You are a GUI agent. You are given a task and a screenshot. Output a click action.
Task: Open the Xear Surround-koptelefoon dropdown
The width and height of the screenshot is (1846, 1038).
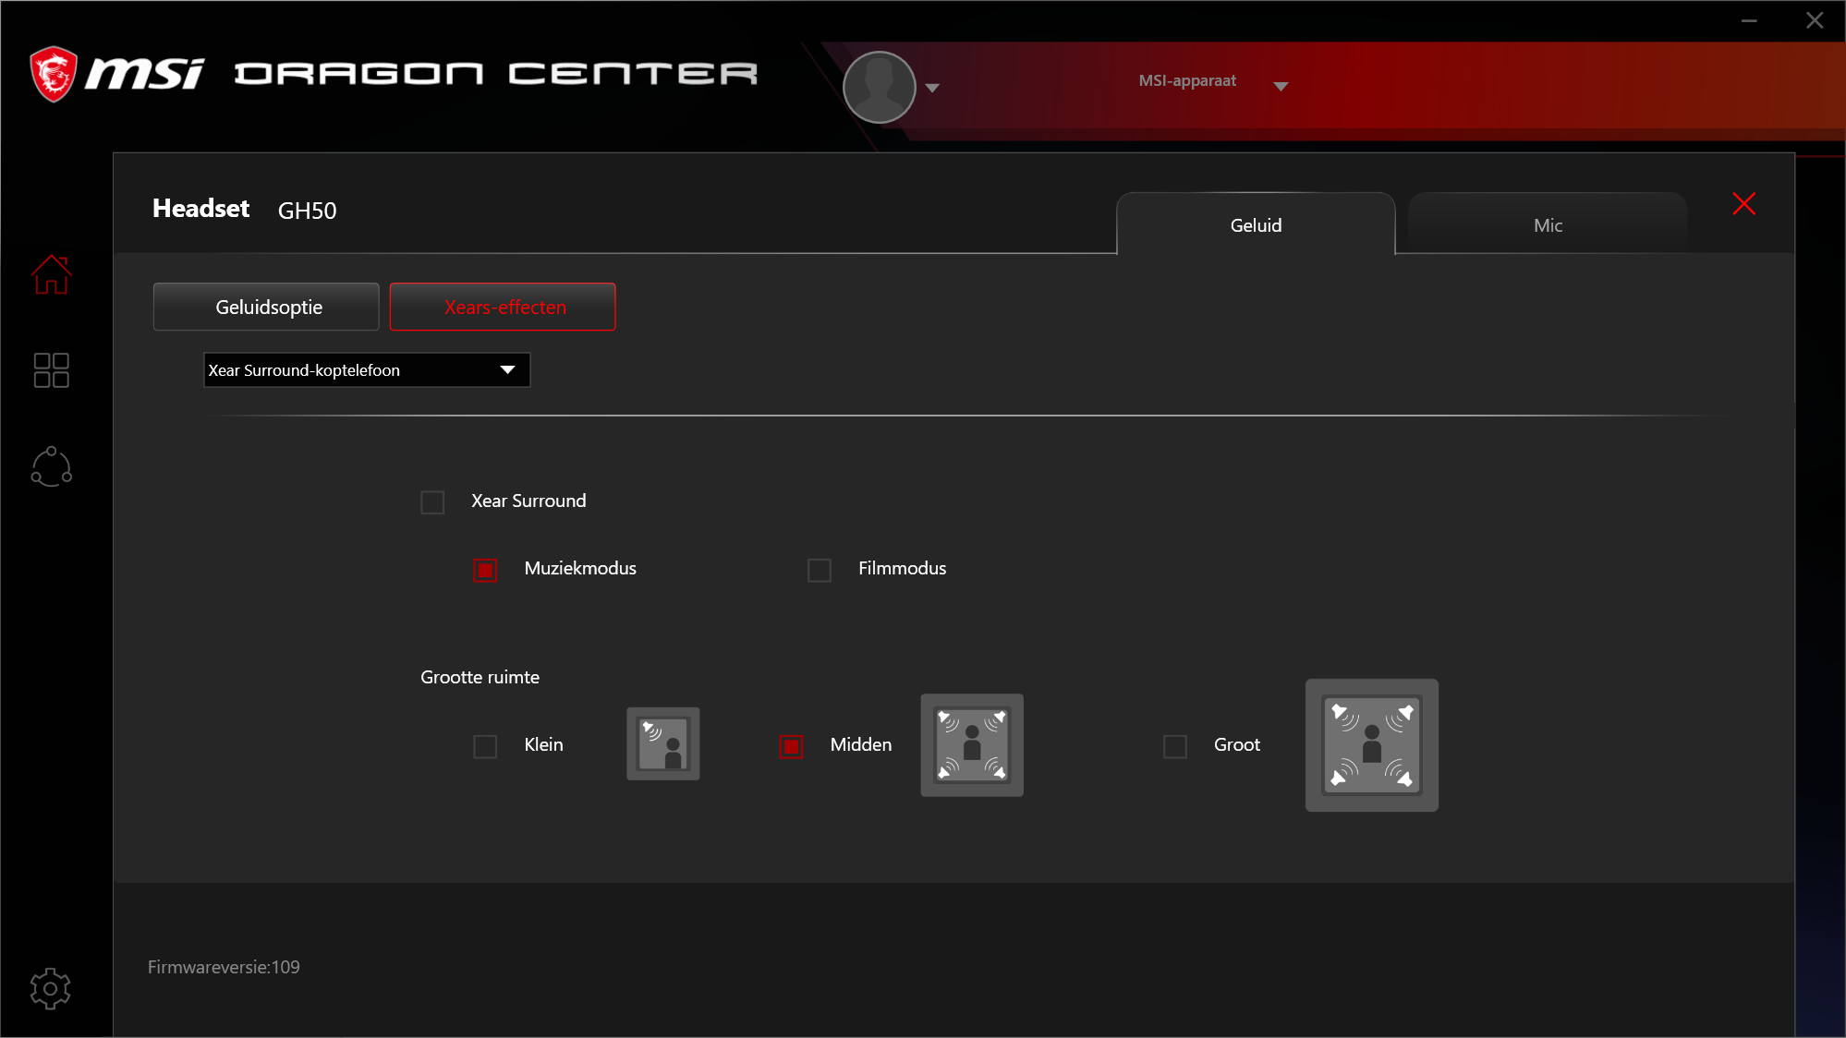point(367,370)
